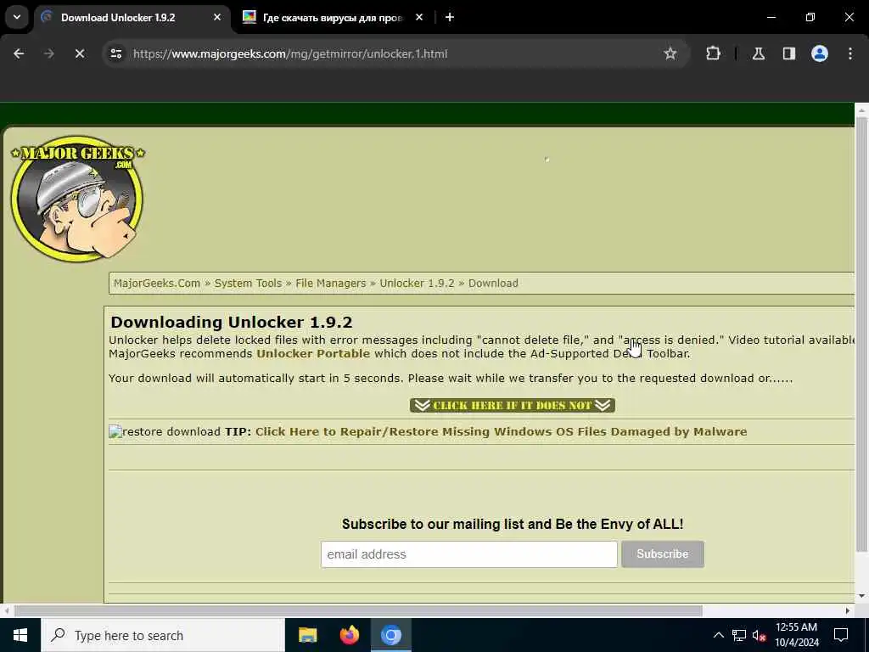Click the scroll down arrow
This screenshot has width=869, height=652.
coord(862,596)
